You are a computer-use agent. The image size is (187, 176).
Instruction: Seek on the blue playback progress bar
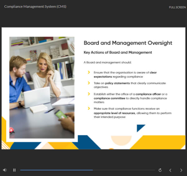(x=56, y=170)
